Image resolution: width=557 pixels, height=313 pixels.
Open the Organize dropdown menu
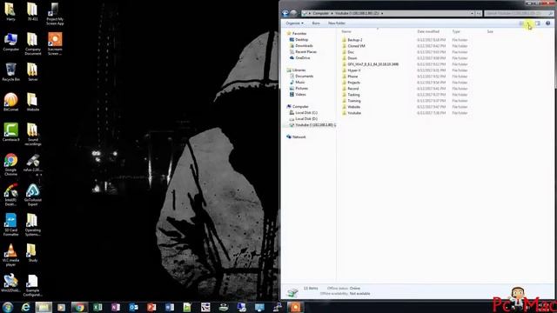click(x=294, y=23)
